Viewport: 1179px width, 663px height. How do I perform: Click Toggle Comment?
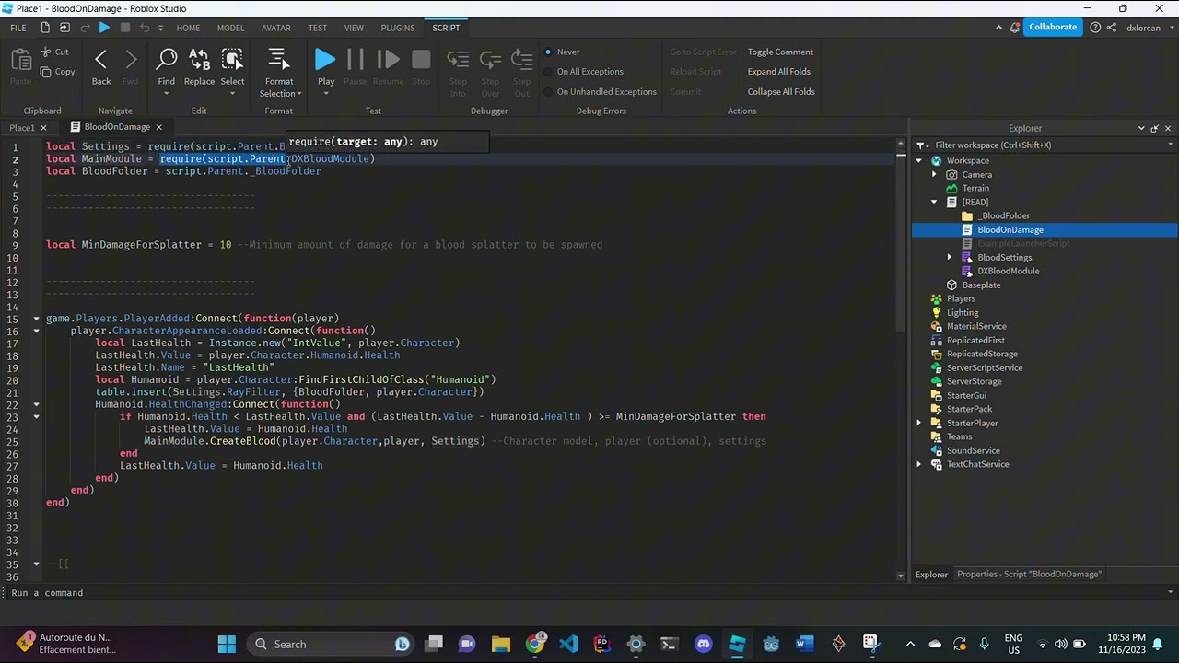coord(780,52)
